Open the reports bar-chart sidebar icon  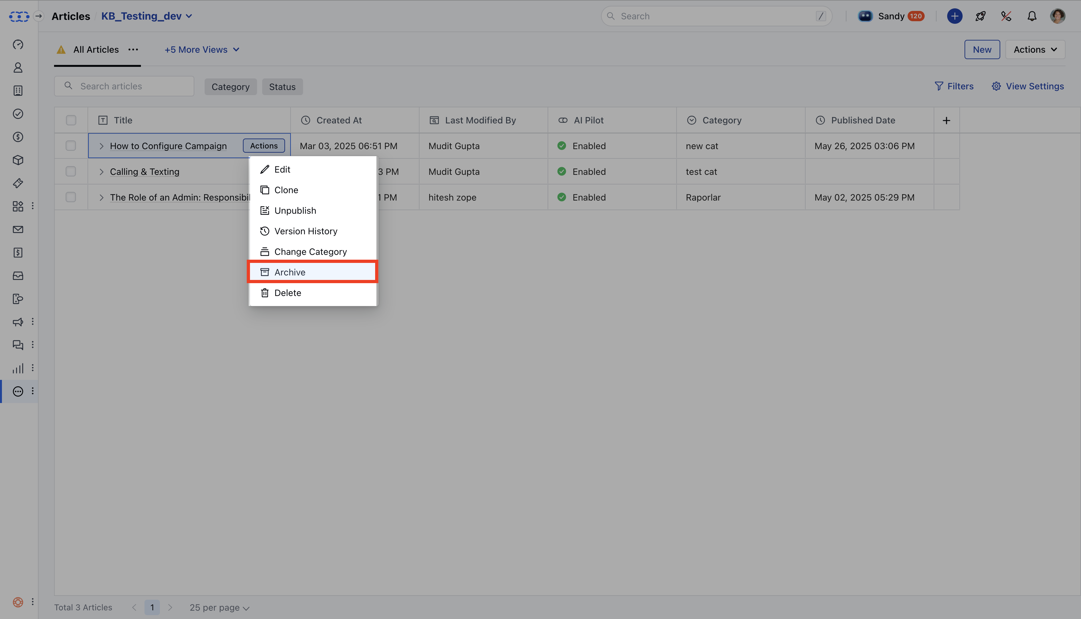tap(18, 368)
